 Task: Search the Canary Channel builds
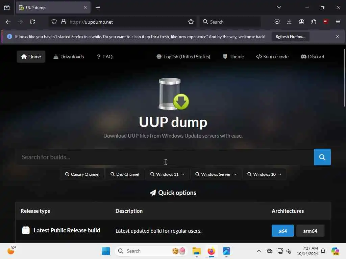[x=82, y=174]
